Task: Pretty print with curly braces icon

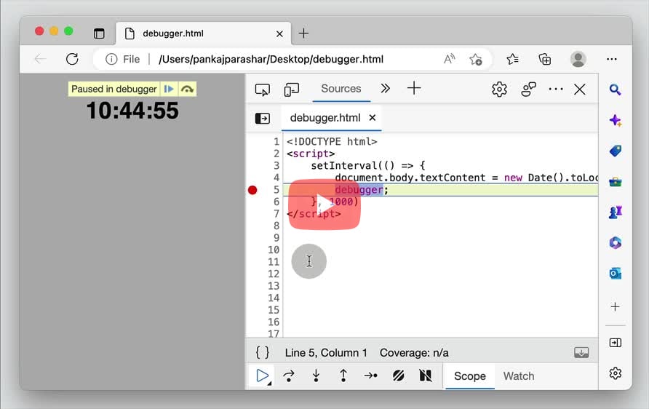Action: click(263, 353)
